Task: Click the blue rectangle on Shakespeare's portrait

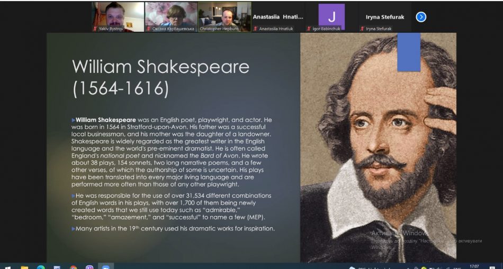Action: click(x=408, y=52)
